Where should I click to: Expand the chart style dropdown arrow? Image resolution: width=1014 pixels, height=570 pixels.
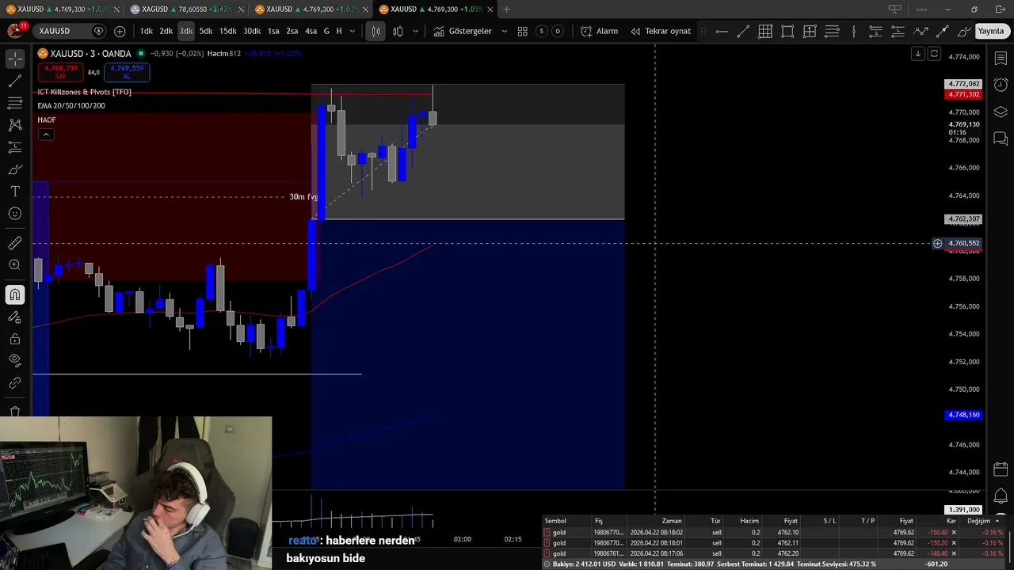tap(416, 31)
